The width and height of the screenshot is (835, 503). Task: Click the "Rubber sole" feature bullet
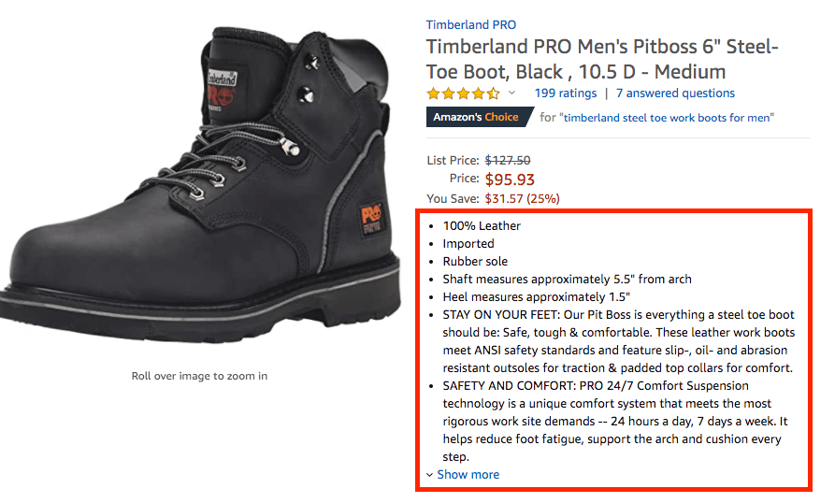[475, 261]
